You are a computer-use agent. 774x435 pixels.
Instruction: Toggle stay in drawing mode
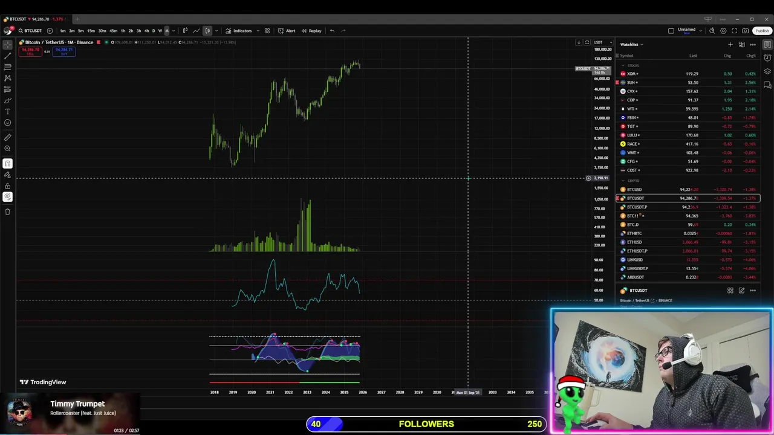(7, 175)
